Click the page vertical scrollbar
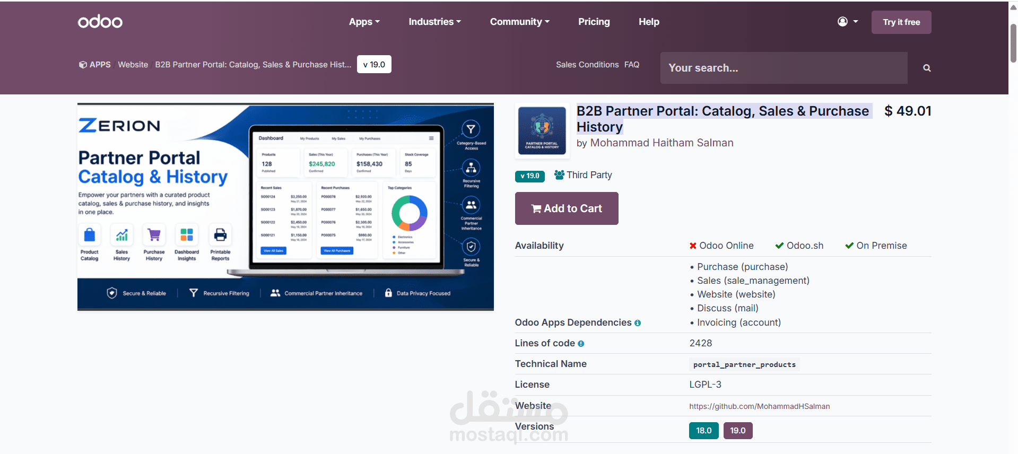The height and width of the screenshot is (454, 1018). [1013, 43]
